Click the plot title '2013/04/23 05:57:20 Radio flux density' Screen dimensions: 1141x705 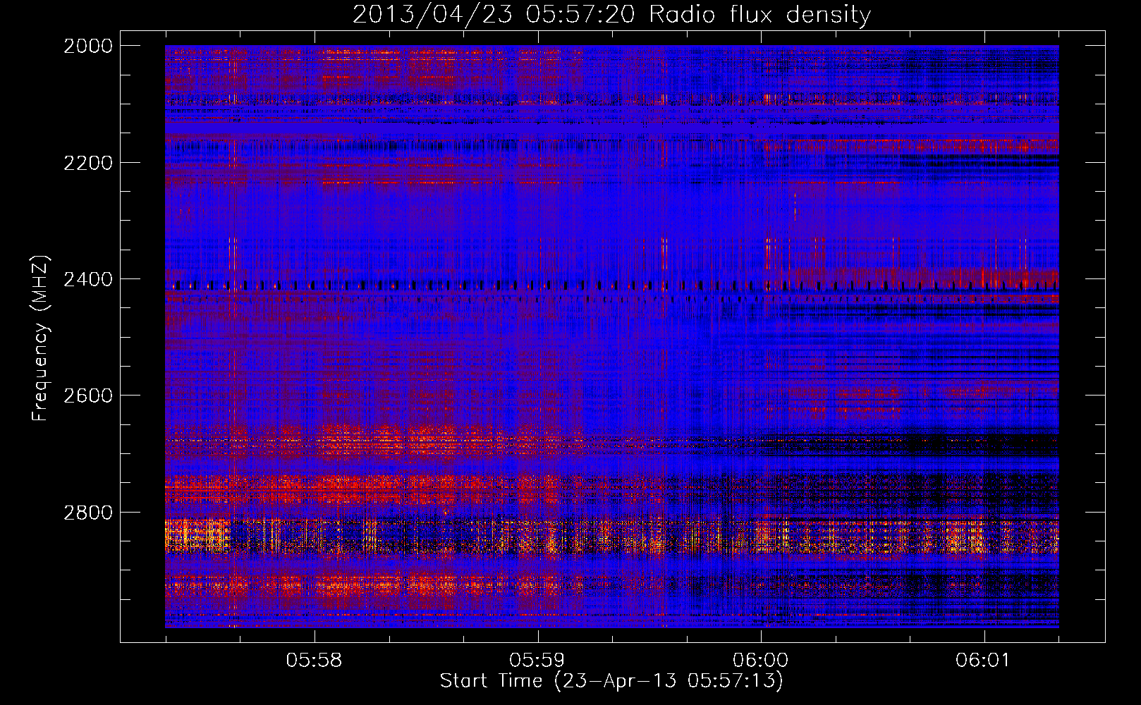(x=611, y=15)
